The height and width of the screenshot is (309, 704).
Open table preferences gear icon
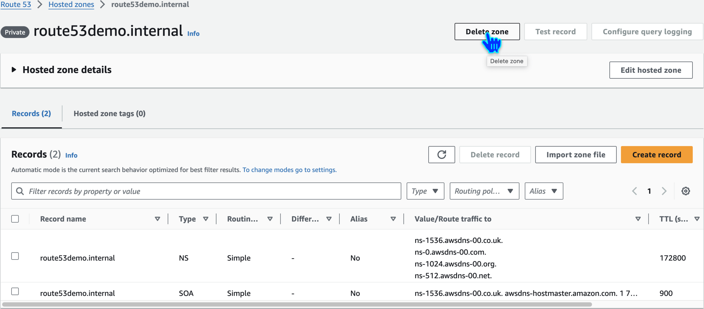pyautogui.click(x=685, y=191)
